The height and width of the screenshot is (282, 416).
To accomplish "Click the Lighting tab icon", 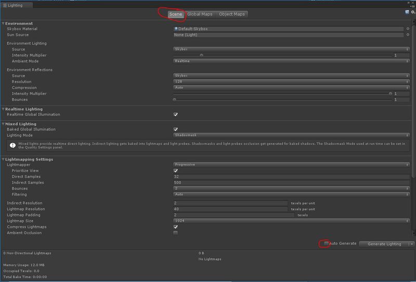I will (x=5, y=5).
